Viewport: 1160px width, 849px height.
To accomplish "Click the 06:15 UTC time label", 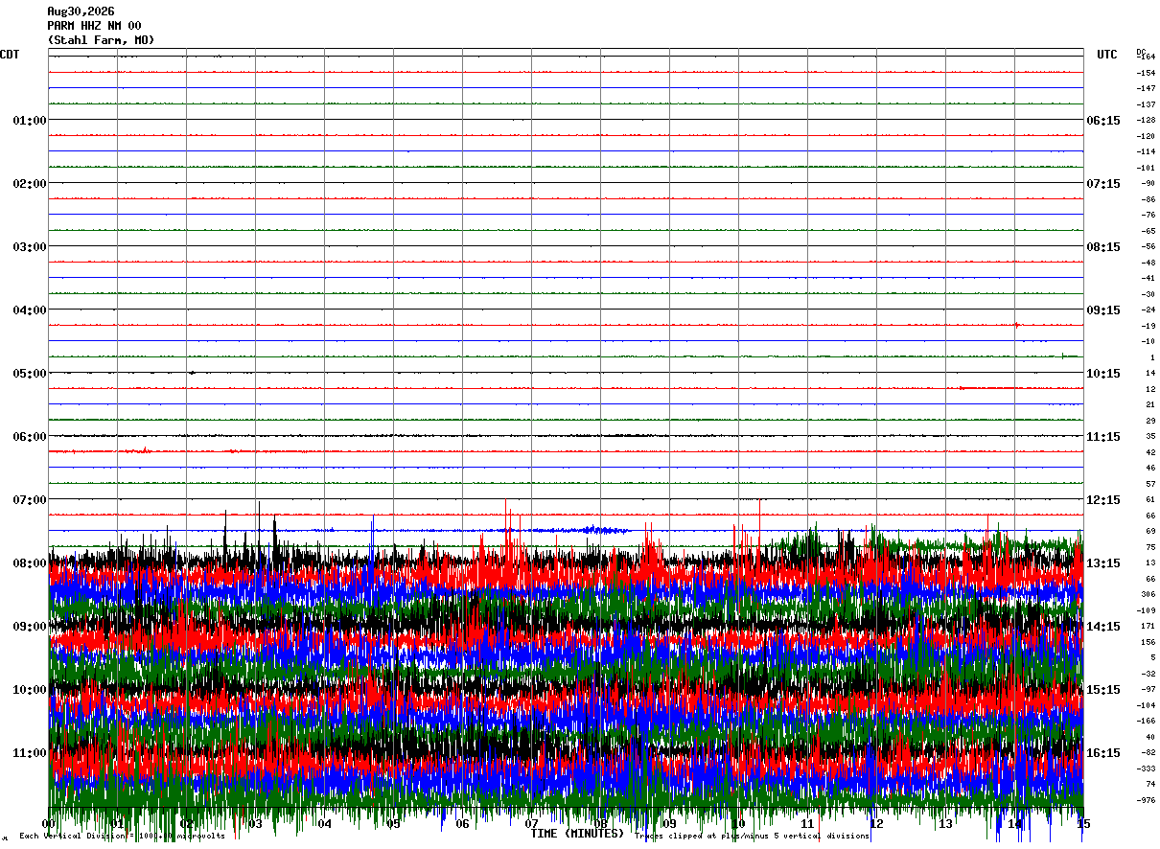I will coord(1102,121).
